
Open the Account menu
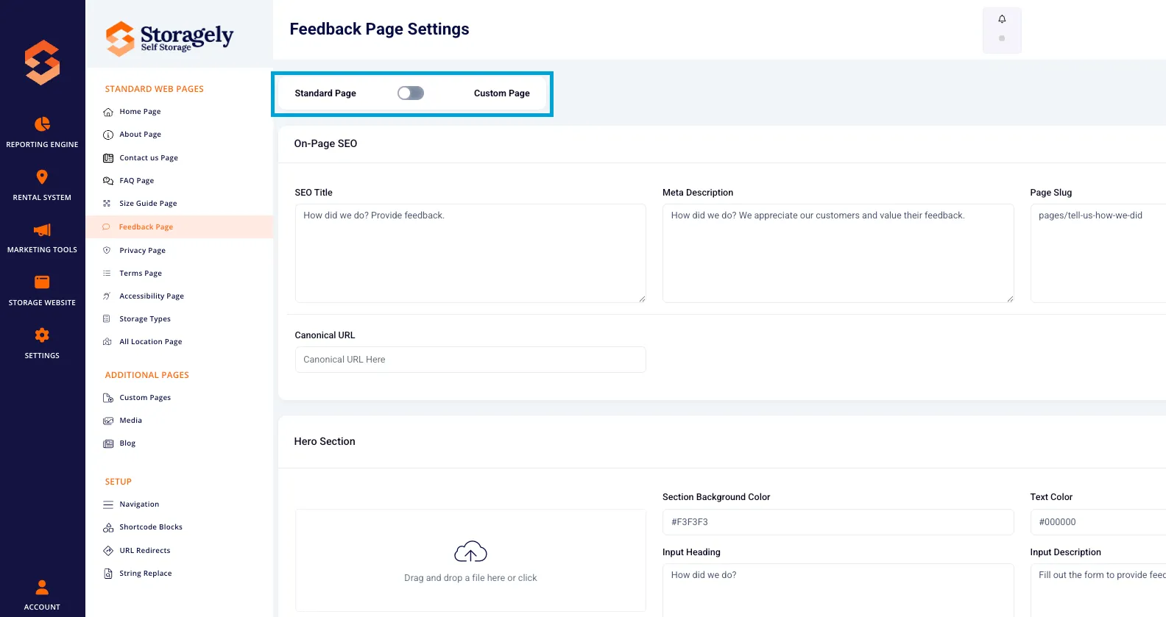(42, 595)
